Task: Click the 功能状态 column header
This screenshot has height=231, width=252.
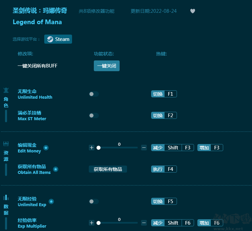Action: (104, 54)
